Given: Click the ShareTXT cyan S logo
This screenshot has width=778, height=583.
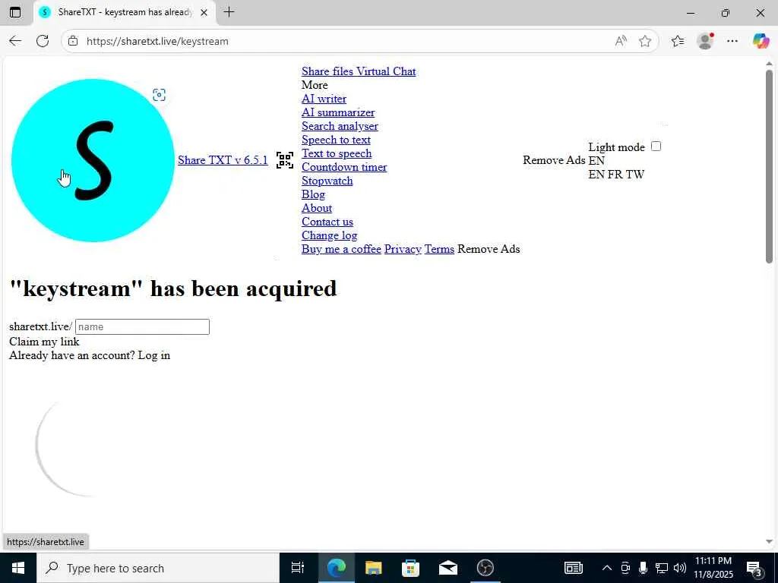Looking at the screenshot, I should pyautogui.click(x=93, y=160).
